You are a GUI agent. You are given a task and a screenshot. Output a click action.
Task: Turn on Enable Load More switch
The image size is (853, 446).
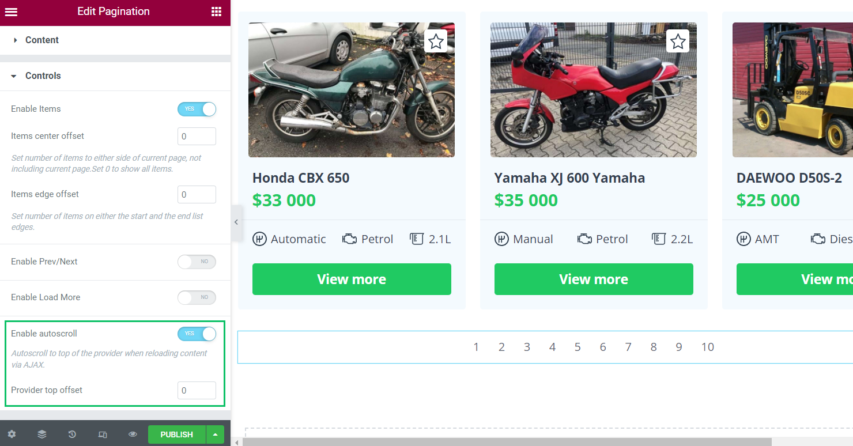197,297
